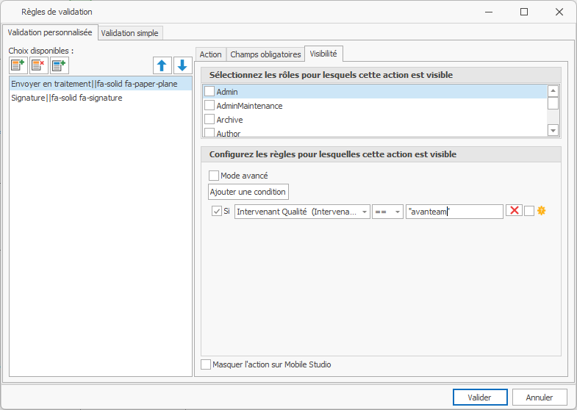The width and height of the screenshot is (577, 410).
Task: Uncheck the Si condition checkbox
Action: tap(217, 211)
